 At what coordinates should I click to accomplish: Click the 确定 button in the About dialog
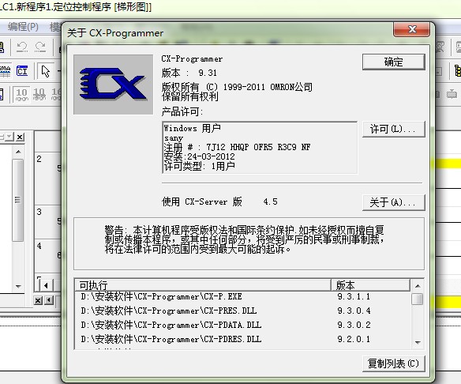click(x=393, y=62)
